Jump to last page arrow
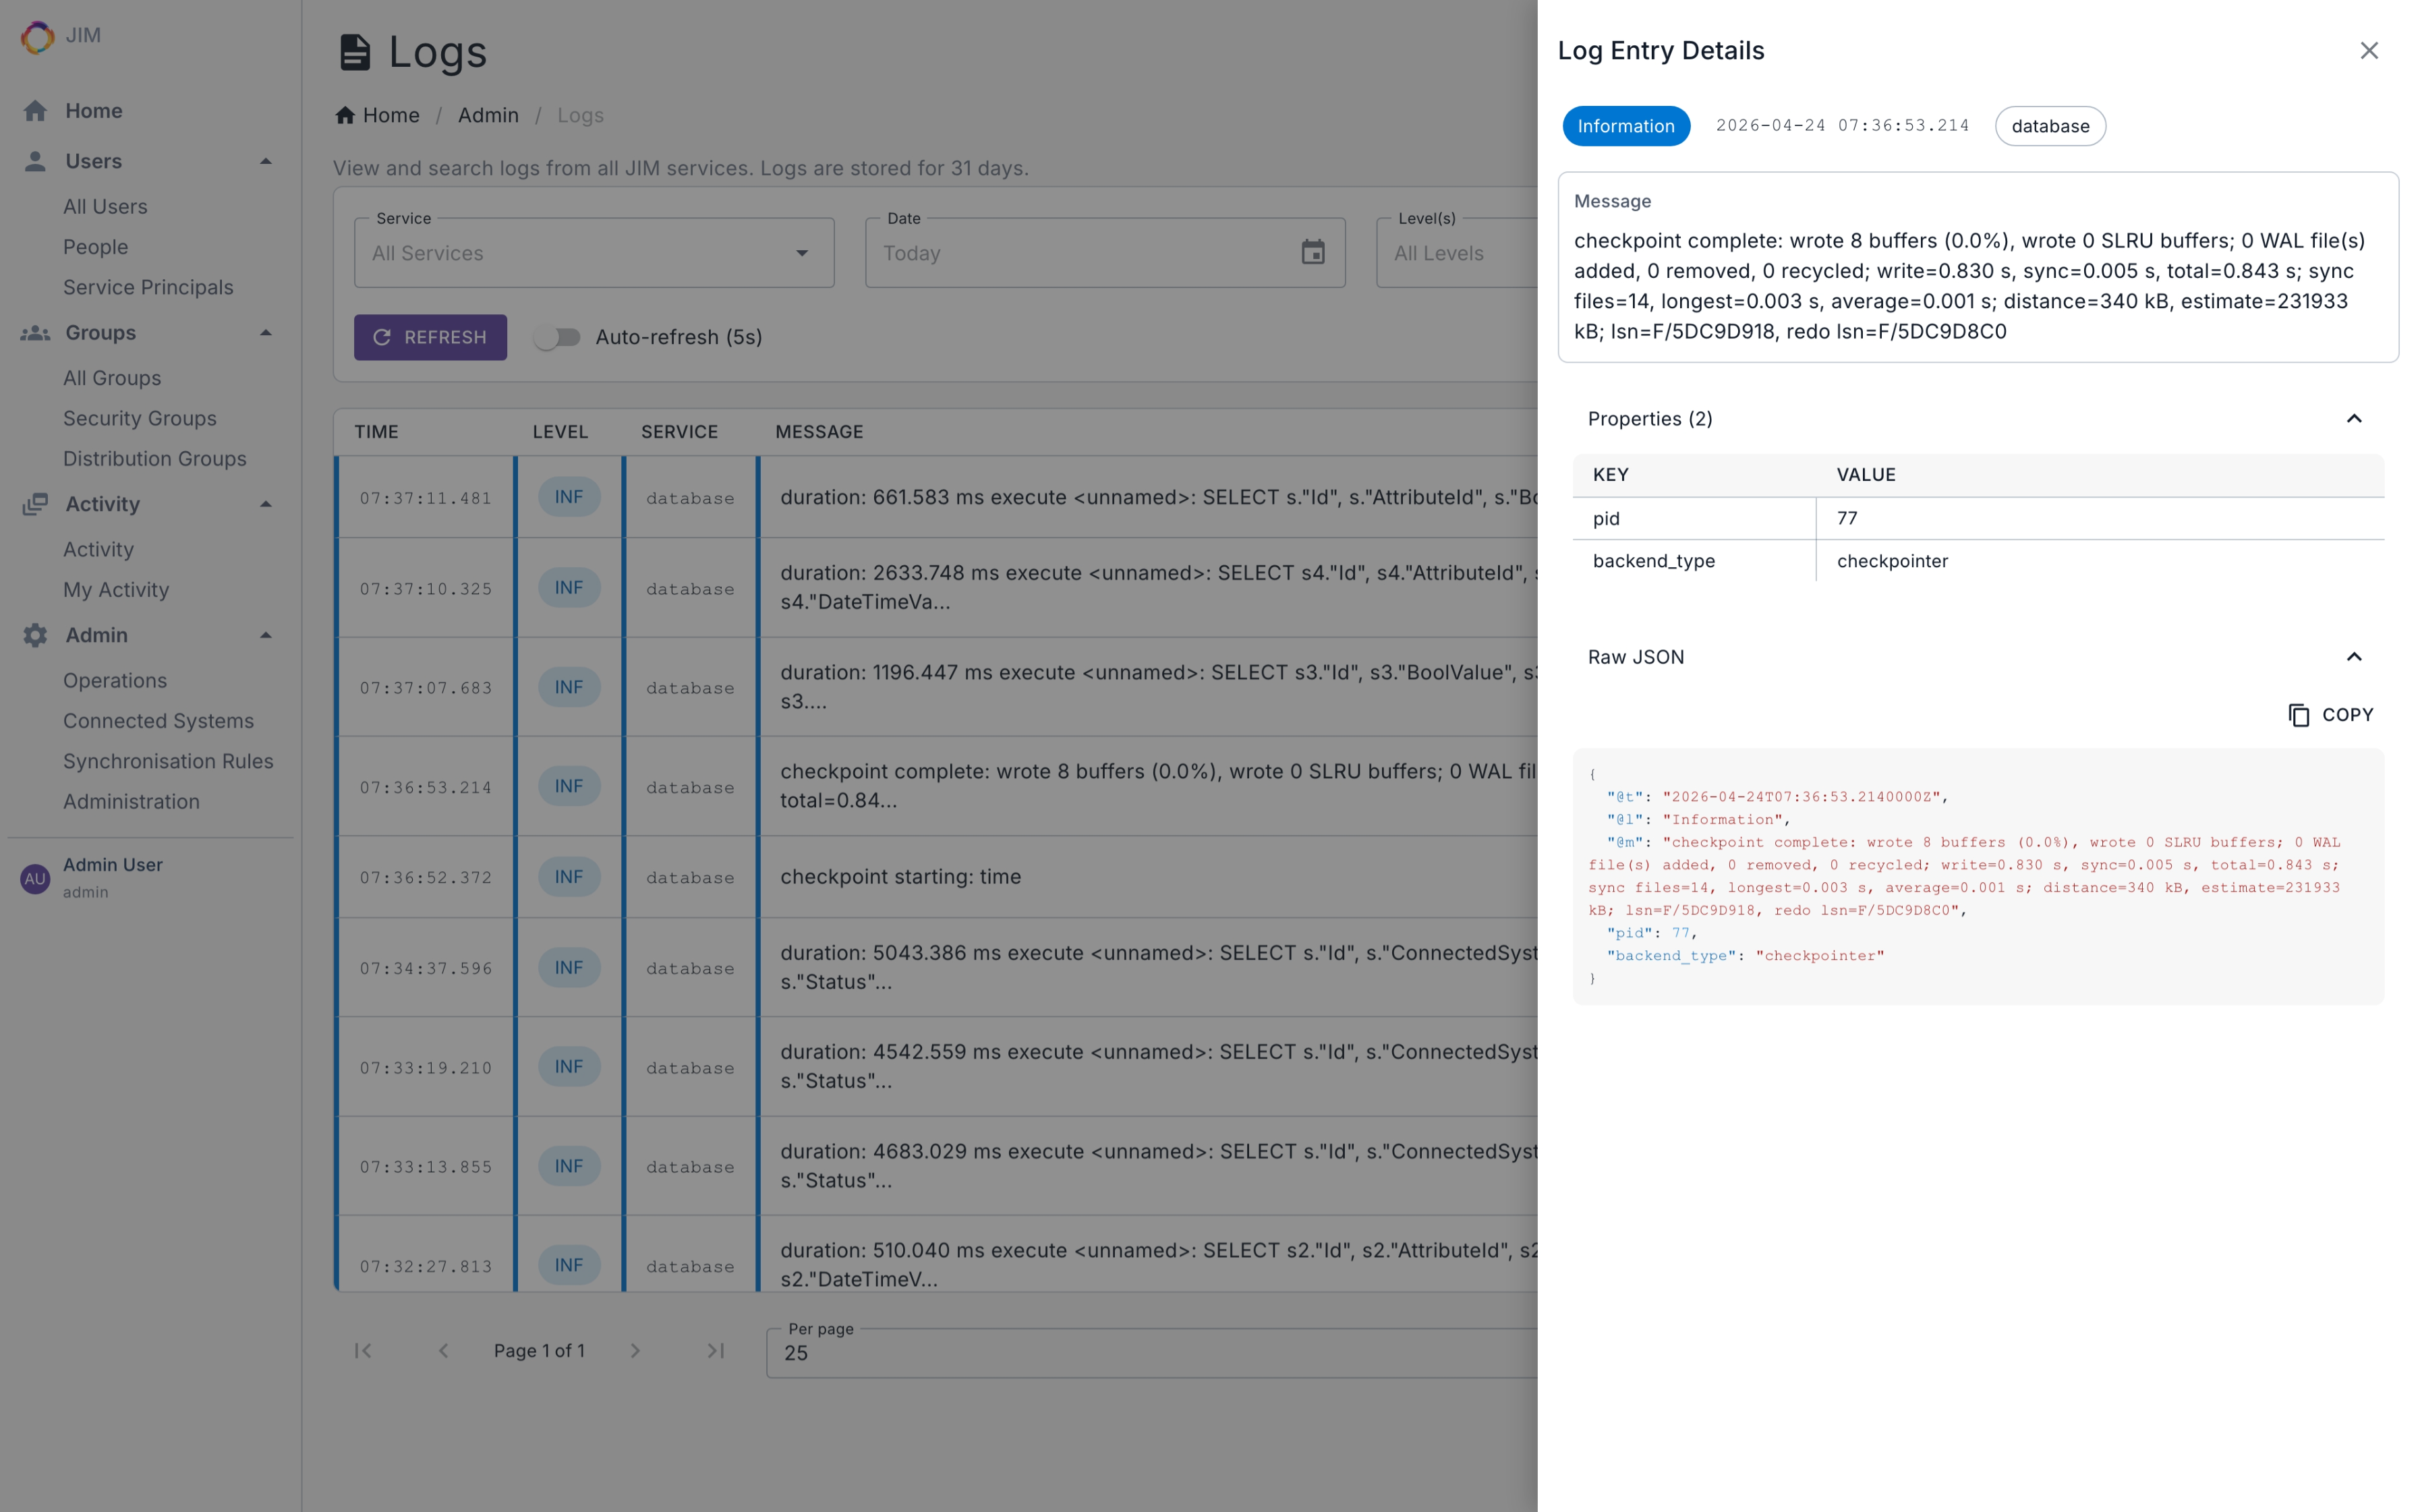This screenshot has width=2420, height=1512. [x=715, y=1351]
